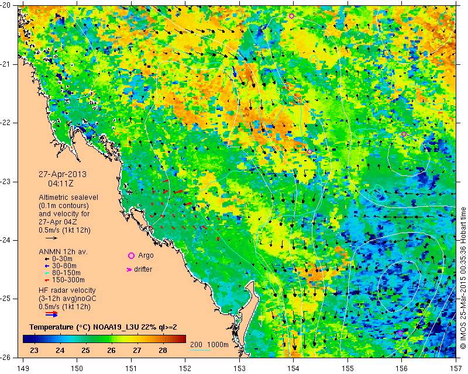
Task: Click colorbar value 28
Action: point(163,351)
